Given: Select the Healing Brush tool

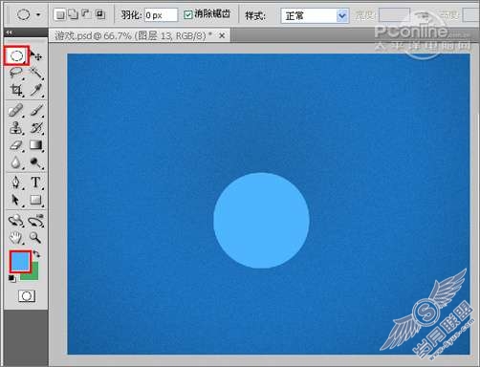Looking at the screenshot, I should pos(16,111).
